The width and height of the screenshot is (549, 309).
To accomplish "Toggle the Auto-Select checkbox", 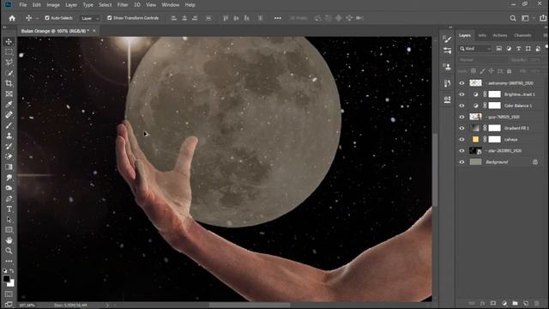I will (x=47, y=18).
